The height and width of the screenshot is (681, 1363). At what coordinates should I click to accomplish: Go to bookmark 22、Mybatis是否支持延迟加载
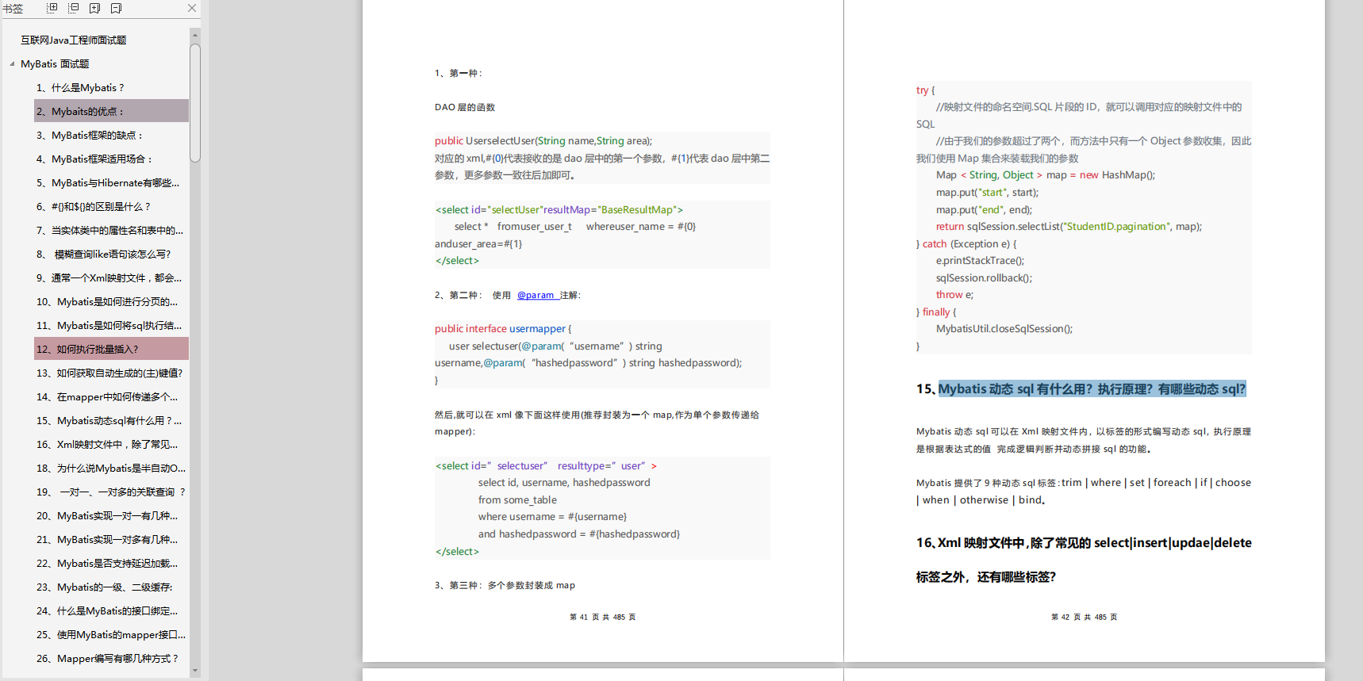click(x=107, y=563)
